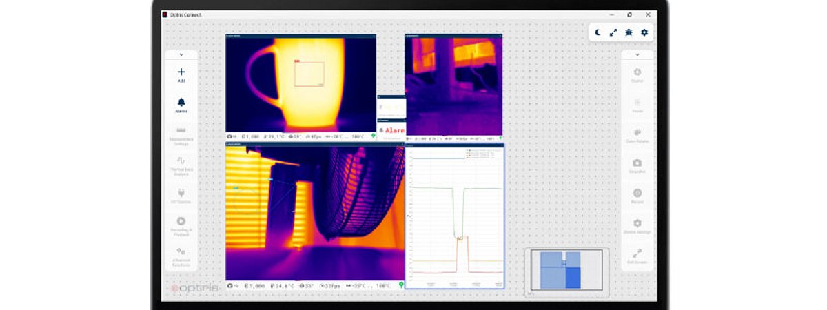Open the bug report icon in top toolbar
Screen dimensions: 827x310
point(629,32)
